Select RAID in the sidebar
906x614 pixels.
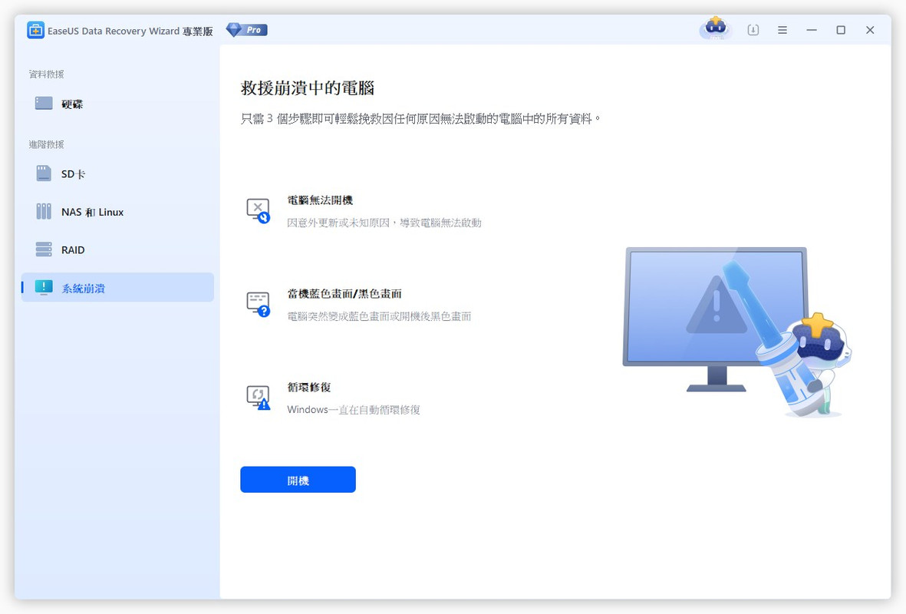click(x=118, y=249)
